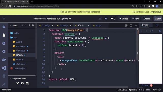
Task: Click the editor horizontal scrollbar
Action: click(x=88, y=87)
